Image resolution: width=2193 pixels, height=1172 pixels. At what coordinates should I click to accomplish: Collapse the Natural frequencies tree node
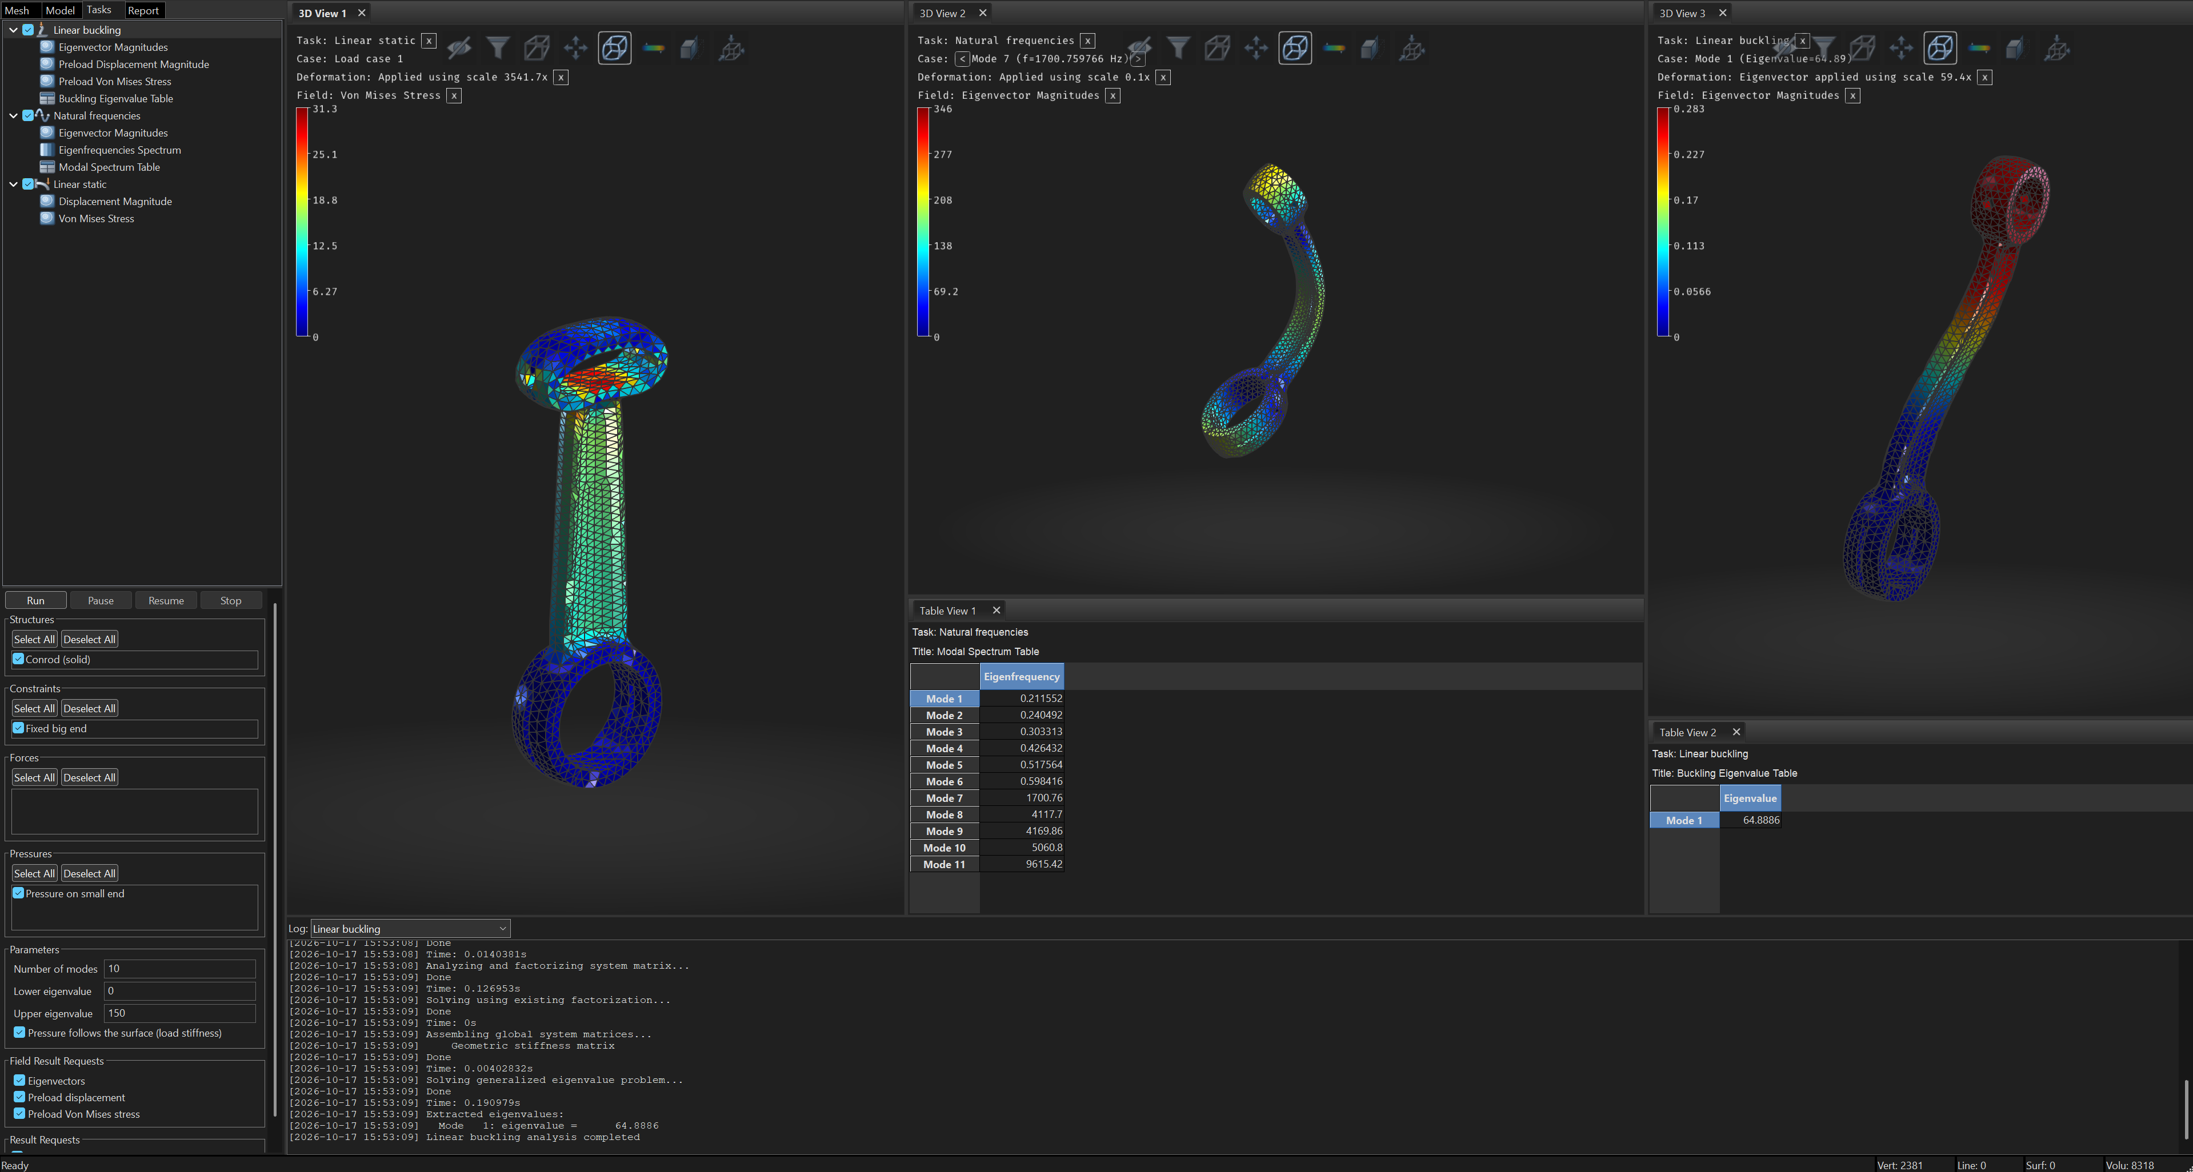[x=13, y=116]
